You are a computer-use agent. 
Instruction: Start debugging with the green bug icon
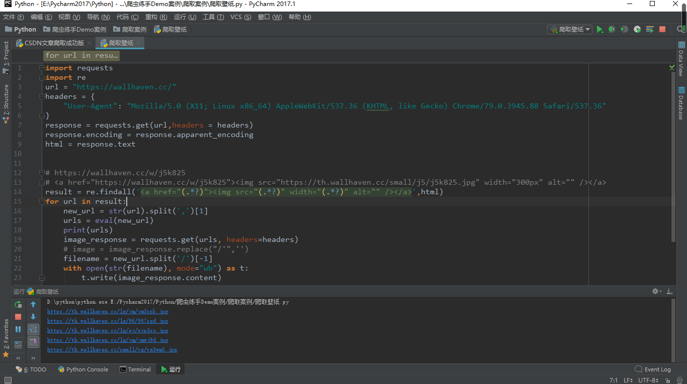[x=612, y=30]
